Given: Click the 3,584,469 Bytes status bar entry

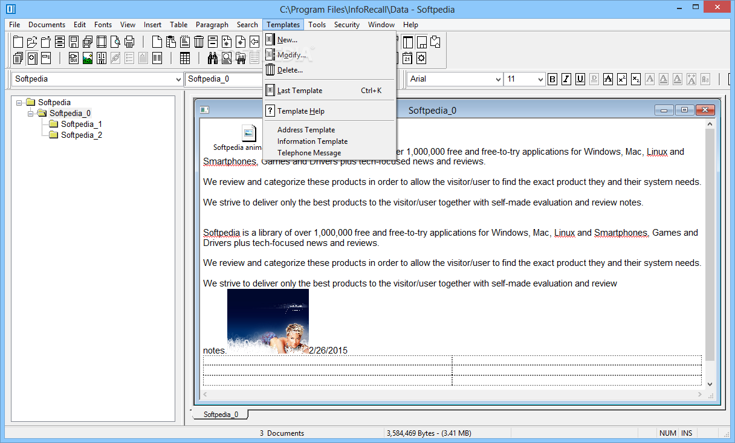Looking at the screenshot, I should 429,433.
